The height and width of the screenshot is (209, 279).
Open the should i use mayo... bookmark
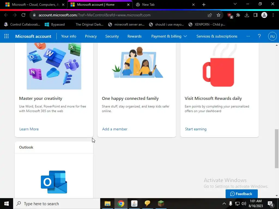coord(166,24)
